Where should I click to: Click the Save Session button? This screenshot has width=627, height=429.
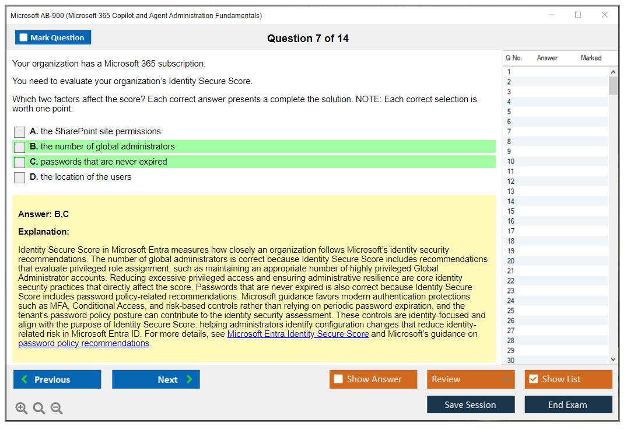pos(471,404)
